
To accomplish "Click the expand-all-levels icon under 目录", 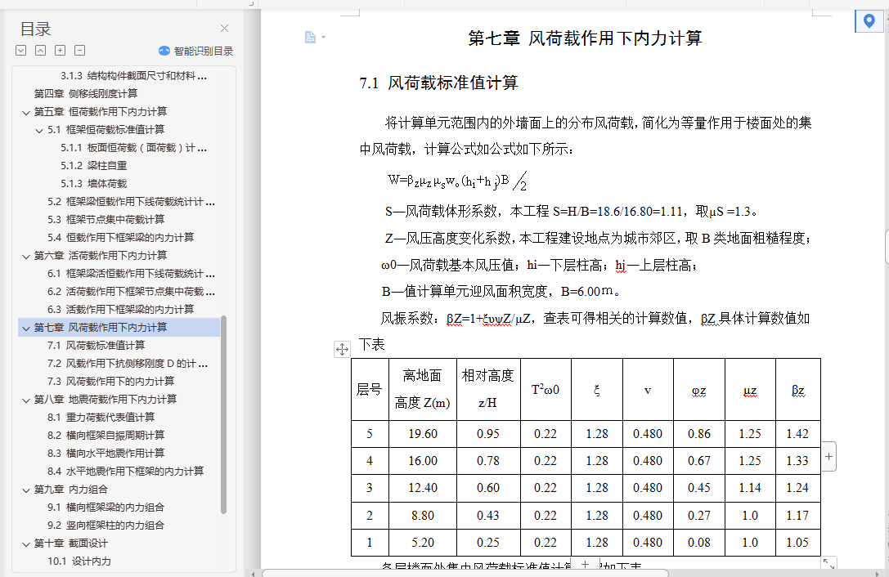I will 21,51.
